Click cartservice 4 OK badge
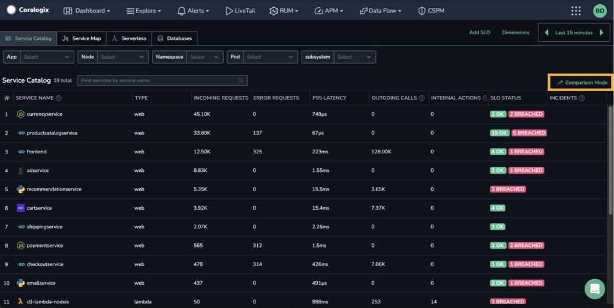 tap(497, 208)
